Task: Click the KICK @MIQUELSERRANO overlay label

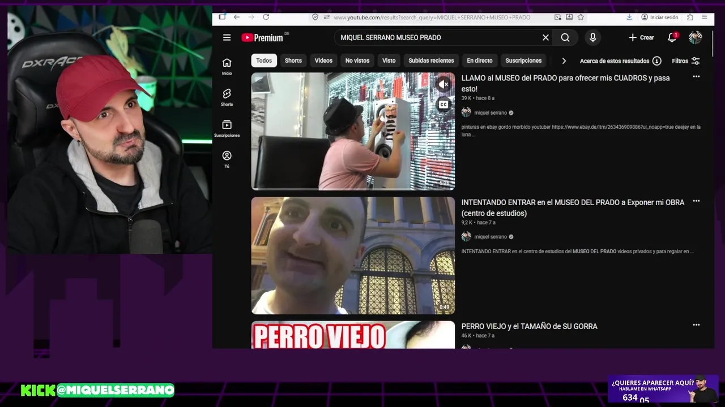Action: [x=97, y=390]
